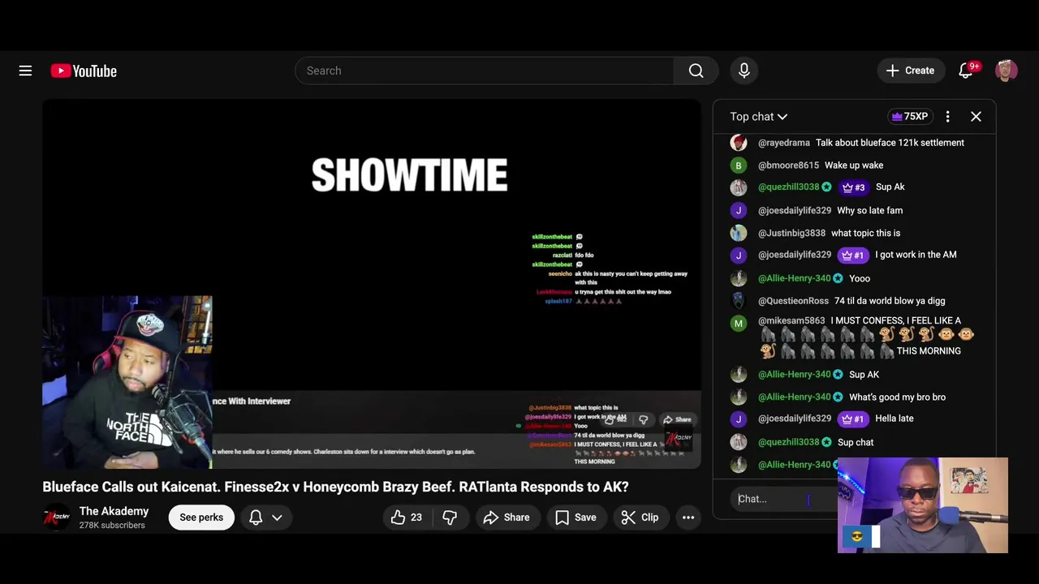Click the 278K subscribers text

(112, 526)
